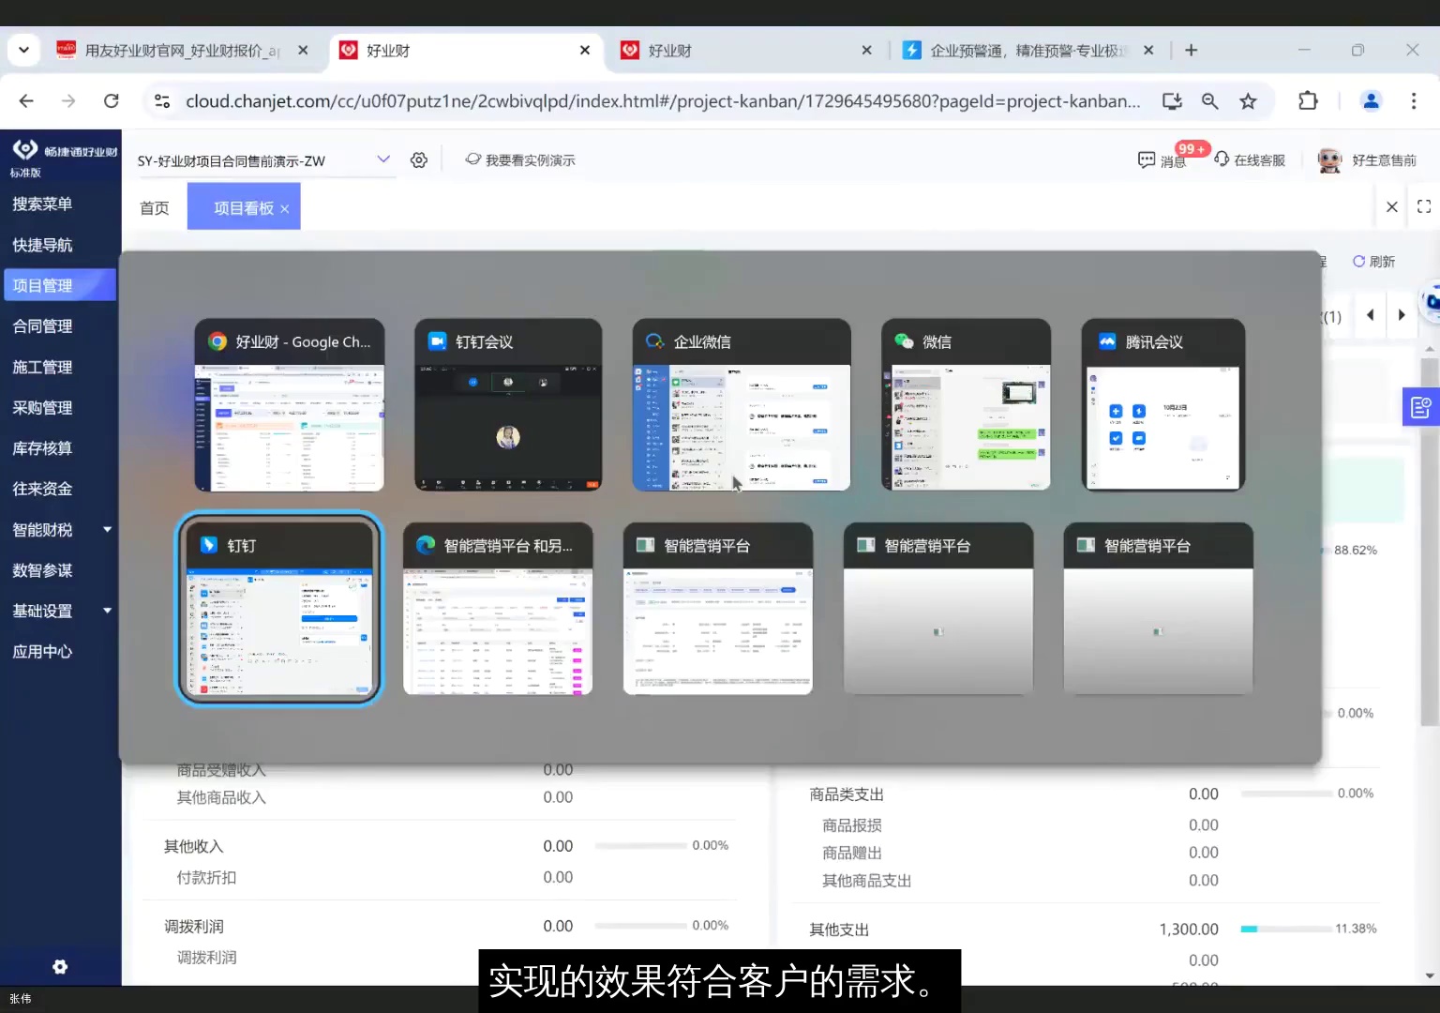The image size is (1440, 1013).
Task: Select 施工管理 in the left sidebar
Action: [41, 367]
